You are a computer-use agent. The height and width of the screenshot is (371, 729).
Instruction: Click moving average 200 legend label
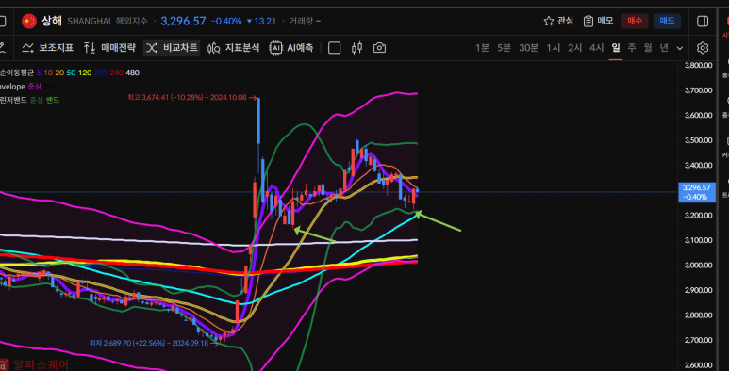100,73
